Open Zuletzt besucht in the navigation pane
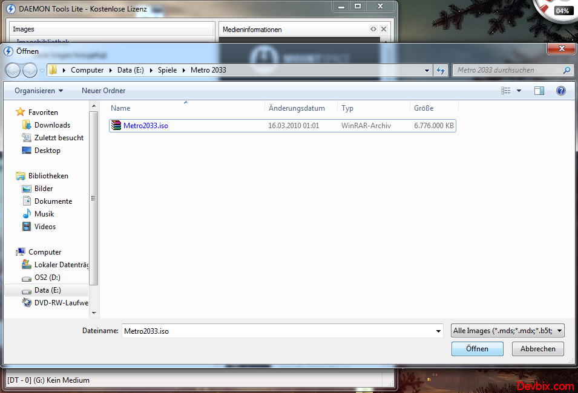 pyautogui.click(x=59, y=138)
